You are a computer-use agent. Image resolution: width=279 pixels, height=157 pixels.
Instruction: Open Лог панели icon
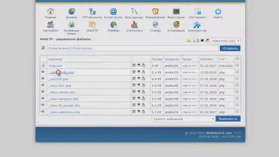197,11
